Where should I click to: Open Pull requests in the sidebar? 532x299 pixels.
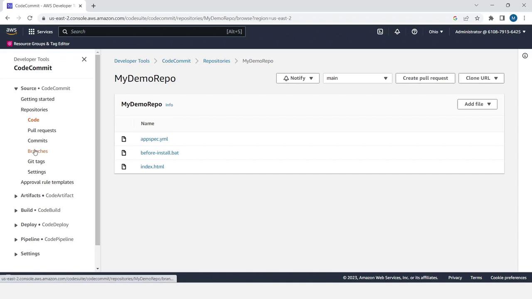point(42,130)
